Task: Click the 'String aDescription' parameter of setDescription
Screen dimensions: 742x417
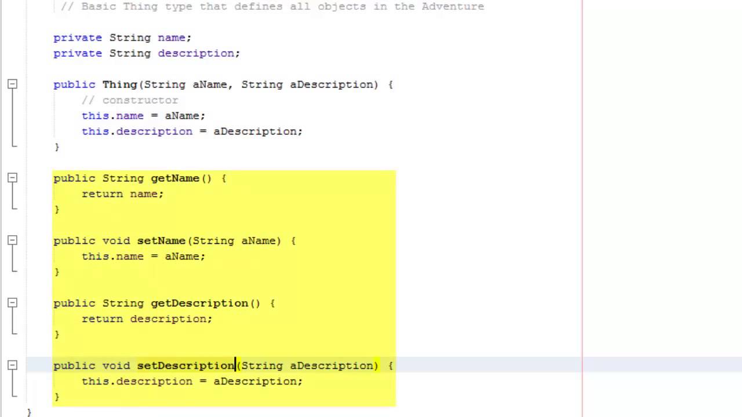Action: click(307, 366)
